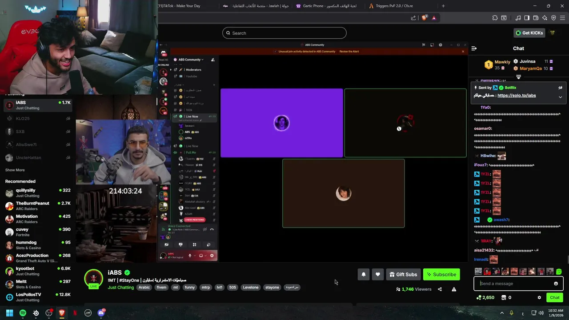Open Spotify from the taskbar

pos(23,313)
